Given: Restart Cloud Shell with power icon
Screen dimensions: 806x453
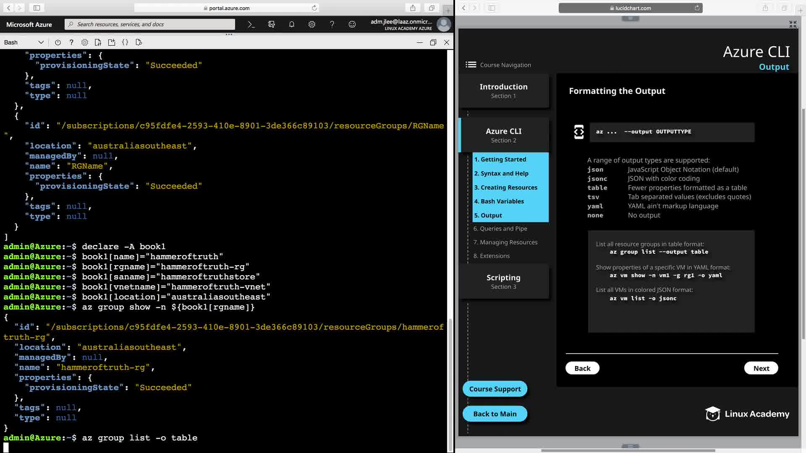Looking at the screenshot, I should [x=58, y=42].
